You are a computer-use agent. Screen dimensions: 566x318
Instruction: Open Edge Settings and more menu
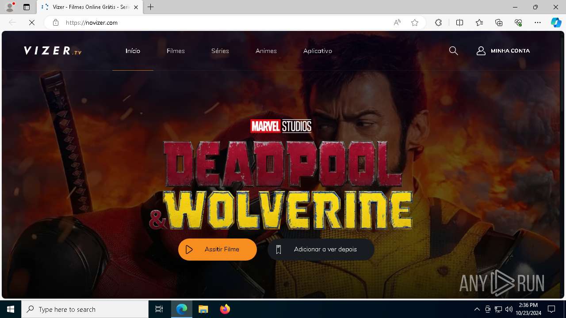[x=538, y=23]
